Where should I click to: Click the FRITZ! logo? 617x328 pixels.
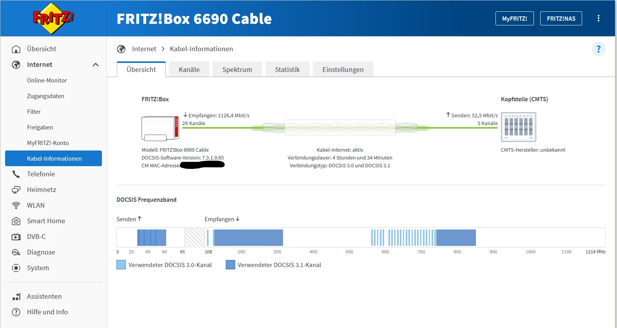pyautogui.click(x=53, y=18)
